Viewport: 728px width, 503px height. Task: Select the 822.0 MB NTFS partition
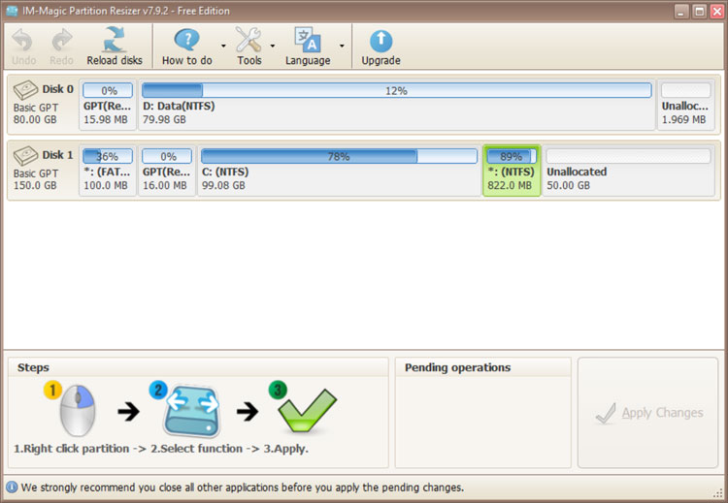tap(512, 171)
